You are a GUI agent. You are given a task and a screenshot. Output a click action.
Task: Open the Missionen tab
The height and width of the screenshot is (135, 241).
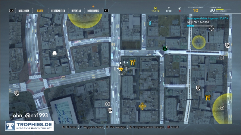coord(24,10)
